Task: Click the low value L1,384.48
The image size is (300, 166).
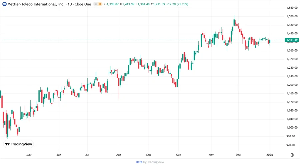Action: click(143, 4)
